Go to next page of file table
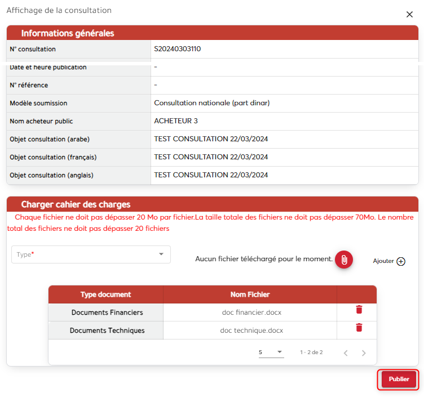Image resolution: width=424 pixels, height=402 pixels. [x=364, y=353]
